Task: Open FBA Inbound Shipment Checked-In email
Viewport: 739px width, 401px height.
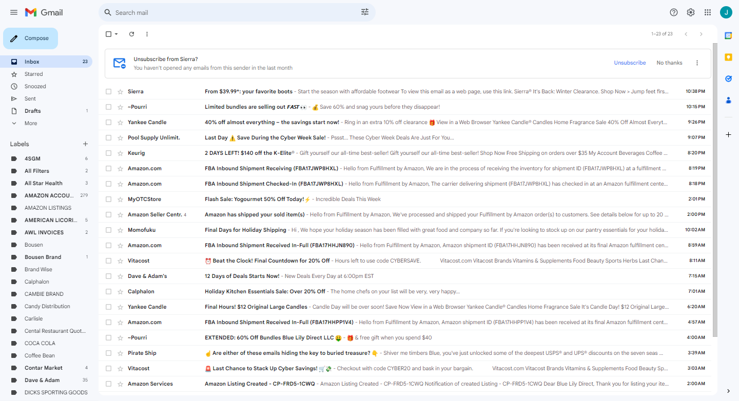Action: (405, 184)
